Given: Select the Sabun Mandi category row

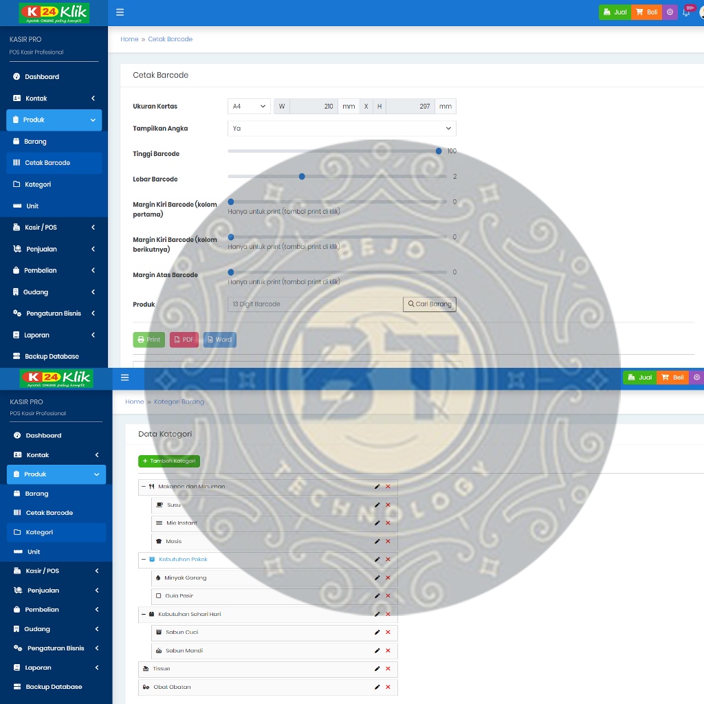Looking at the screenshot, I should (x=274, y=650).
